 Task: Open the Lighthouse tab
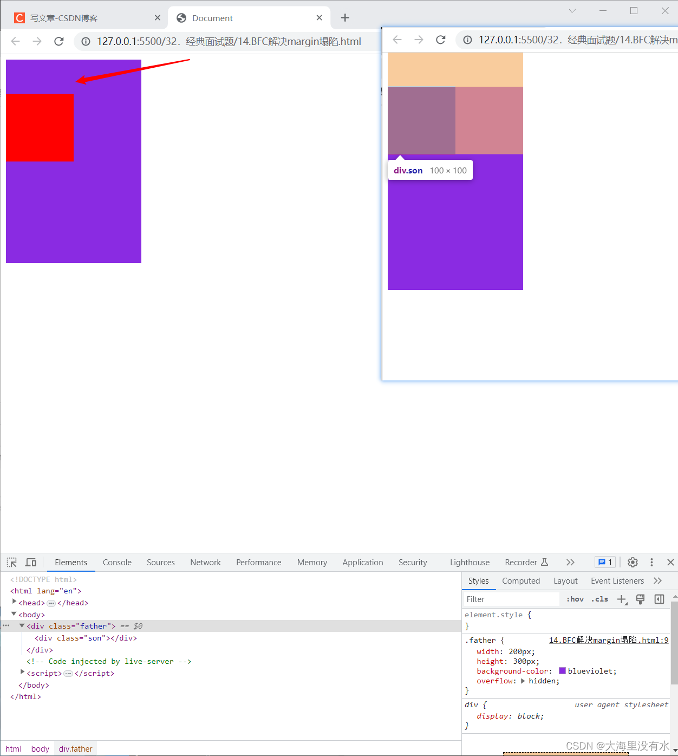[470, 563]
